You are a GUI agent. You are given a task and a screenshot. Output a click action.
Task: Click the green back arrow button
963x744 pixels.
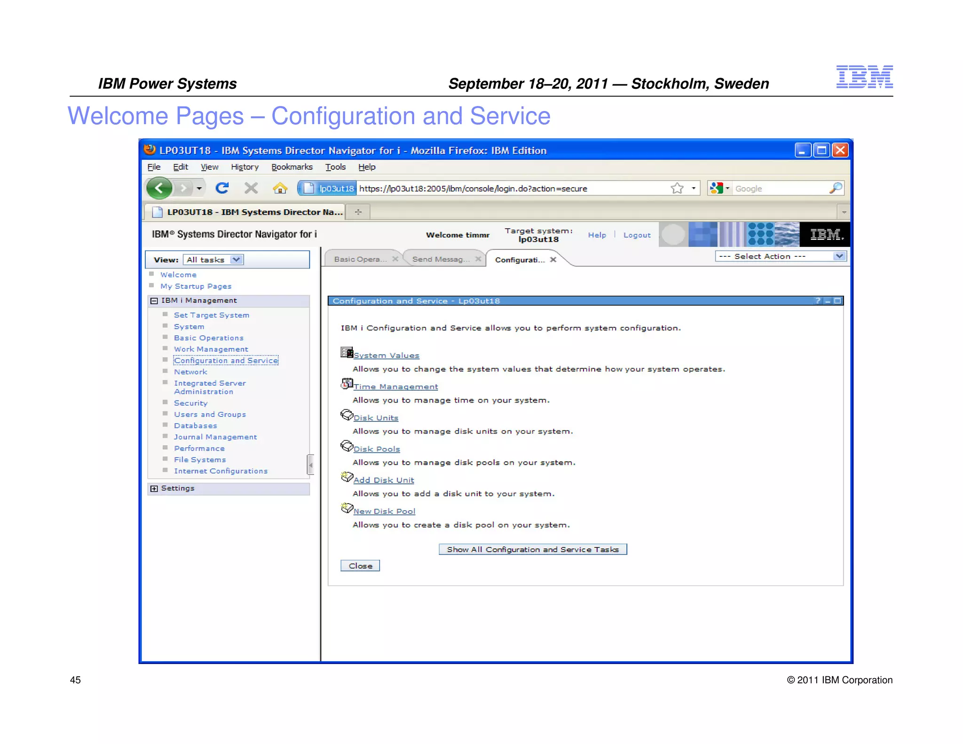(159, 189)
